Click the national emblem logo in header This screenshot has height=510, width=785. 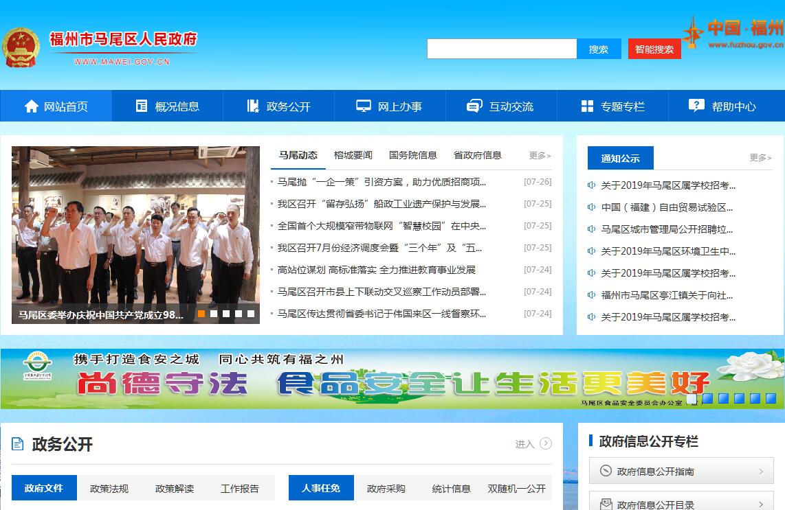click(21, 48)
